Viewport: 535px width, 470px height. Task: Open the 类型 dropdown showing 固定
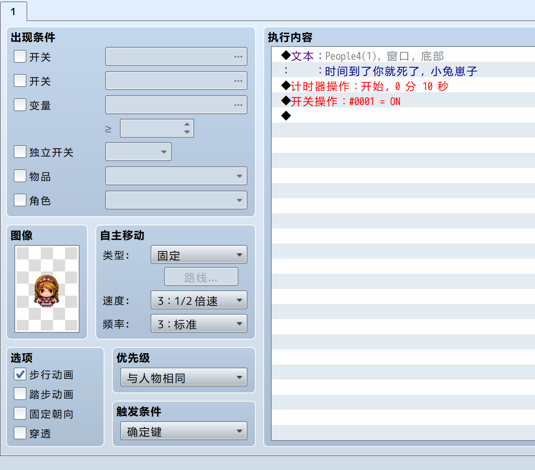[x=199, y=254]
